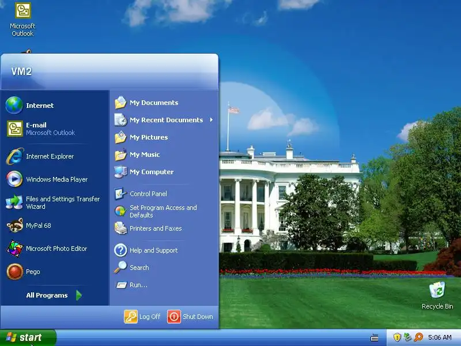Click the Shut Down button
This screenshot has width=461, height=346.
(190, 317)
